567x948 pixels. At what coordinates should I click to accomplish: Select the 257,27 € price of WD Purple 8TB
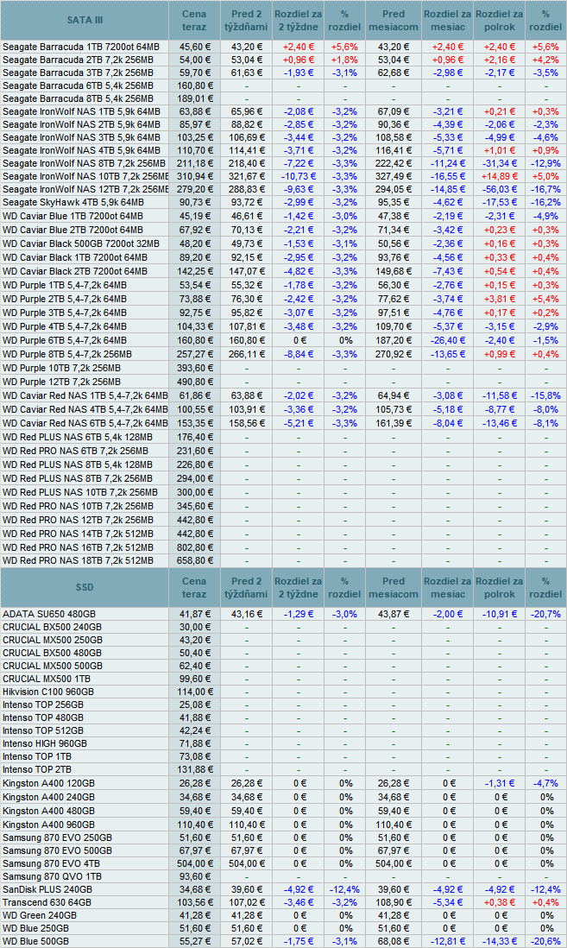[195, 354]
